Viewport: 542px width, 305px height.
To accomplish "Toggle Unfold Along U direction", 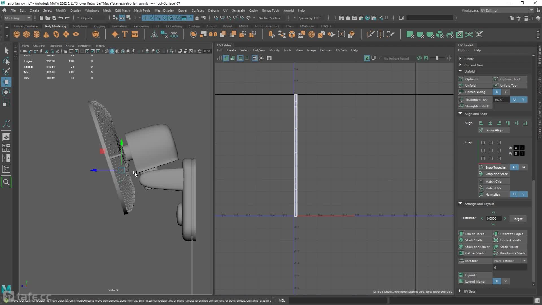I will click(497, 92).
